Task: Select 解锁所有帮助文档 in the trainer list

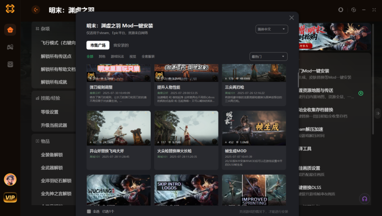Action: pyautogui.click(x=58, y=69)
